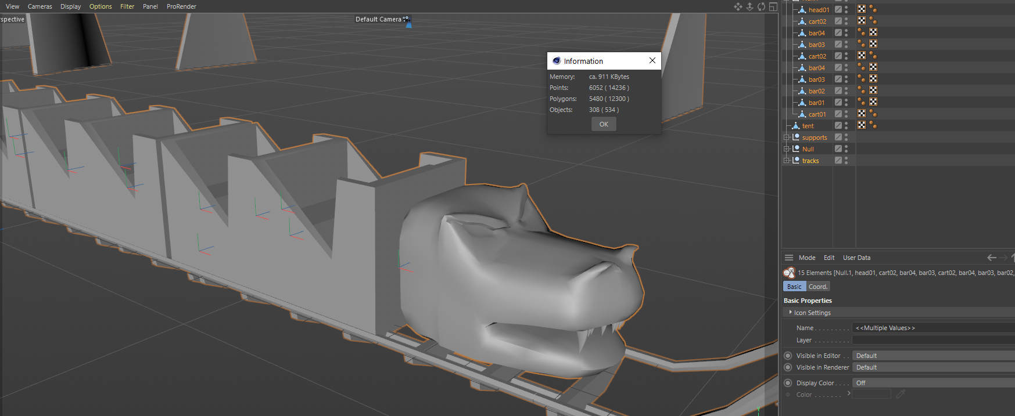Select the phong tag on tent

(873, 125)
